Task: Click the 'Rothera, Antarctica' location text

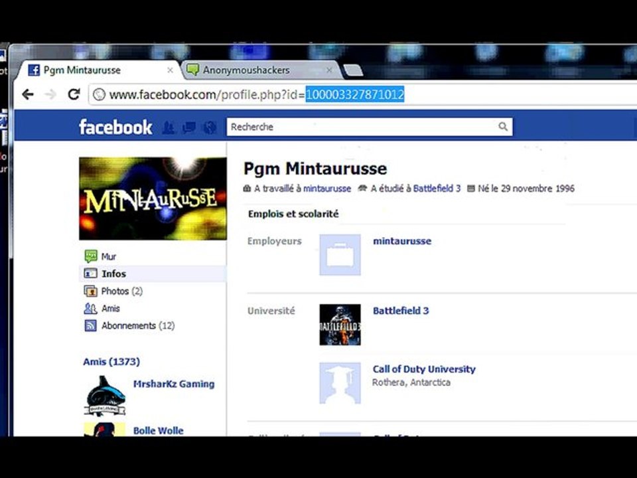Action: 411,382
